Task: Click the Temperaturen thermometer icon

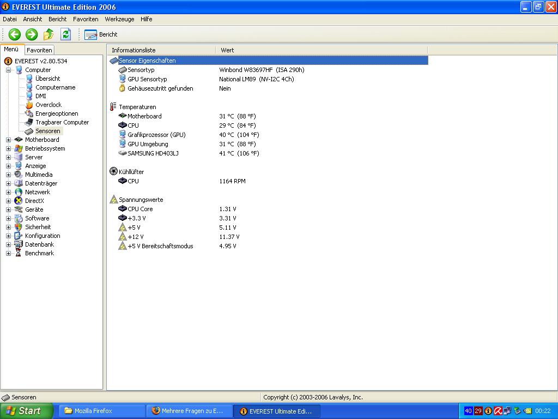Action: [x=113, y=107]
